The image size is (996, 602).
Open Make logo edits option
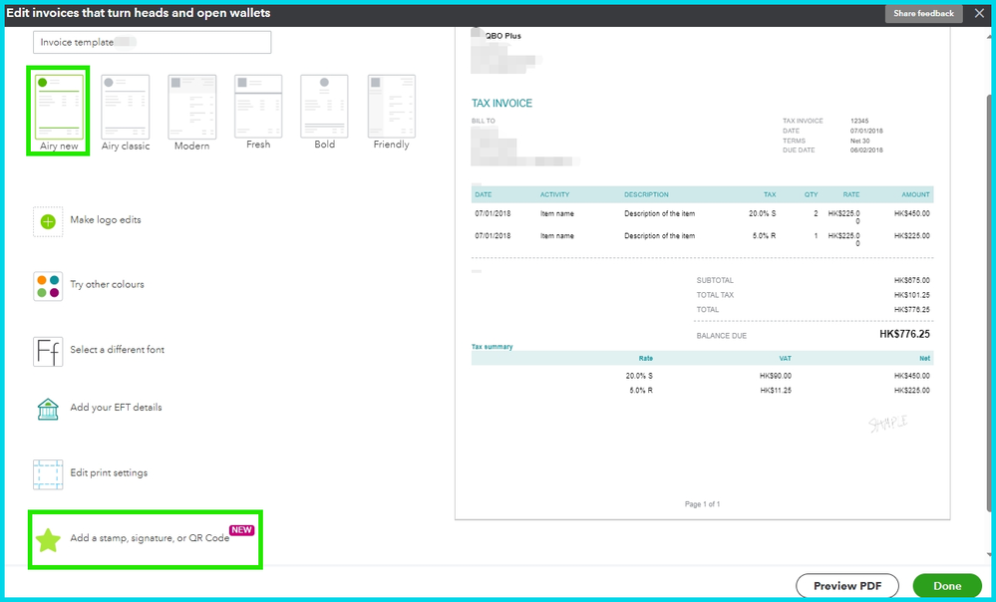(x=106, y=219)
